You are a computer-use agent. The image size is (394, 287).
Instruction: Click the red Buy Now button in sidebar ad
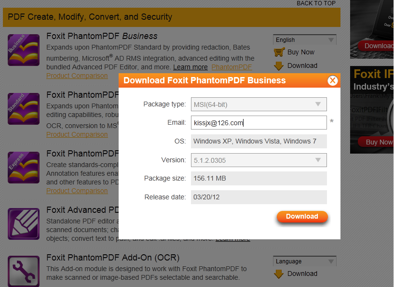(379, 142)
